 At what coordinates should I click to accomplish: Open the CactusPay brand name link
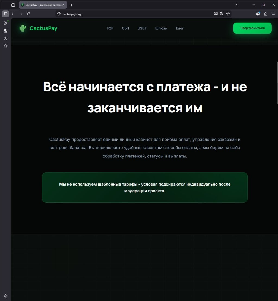[x=43, y=28]
